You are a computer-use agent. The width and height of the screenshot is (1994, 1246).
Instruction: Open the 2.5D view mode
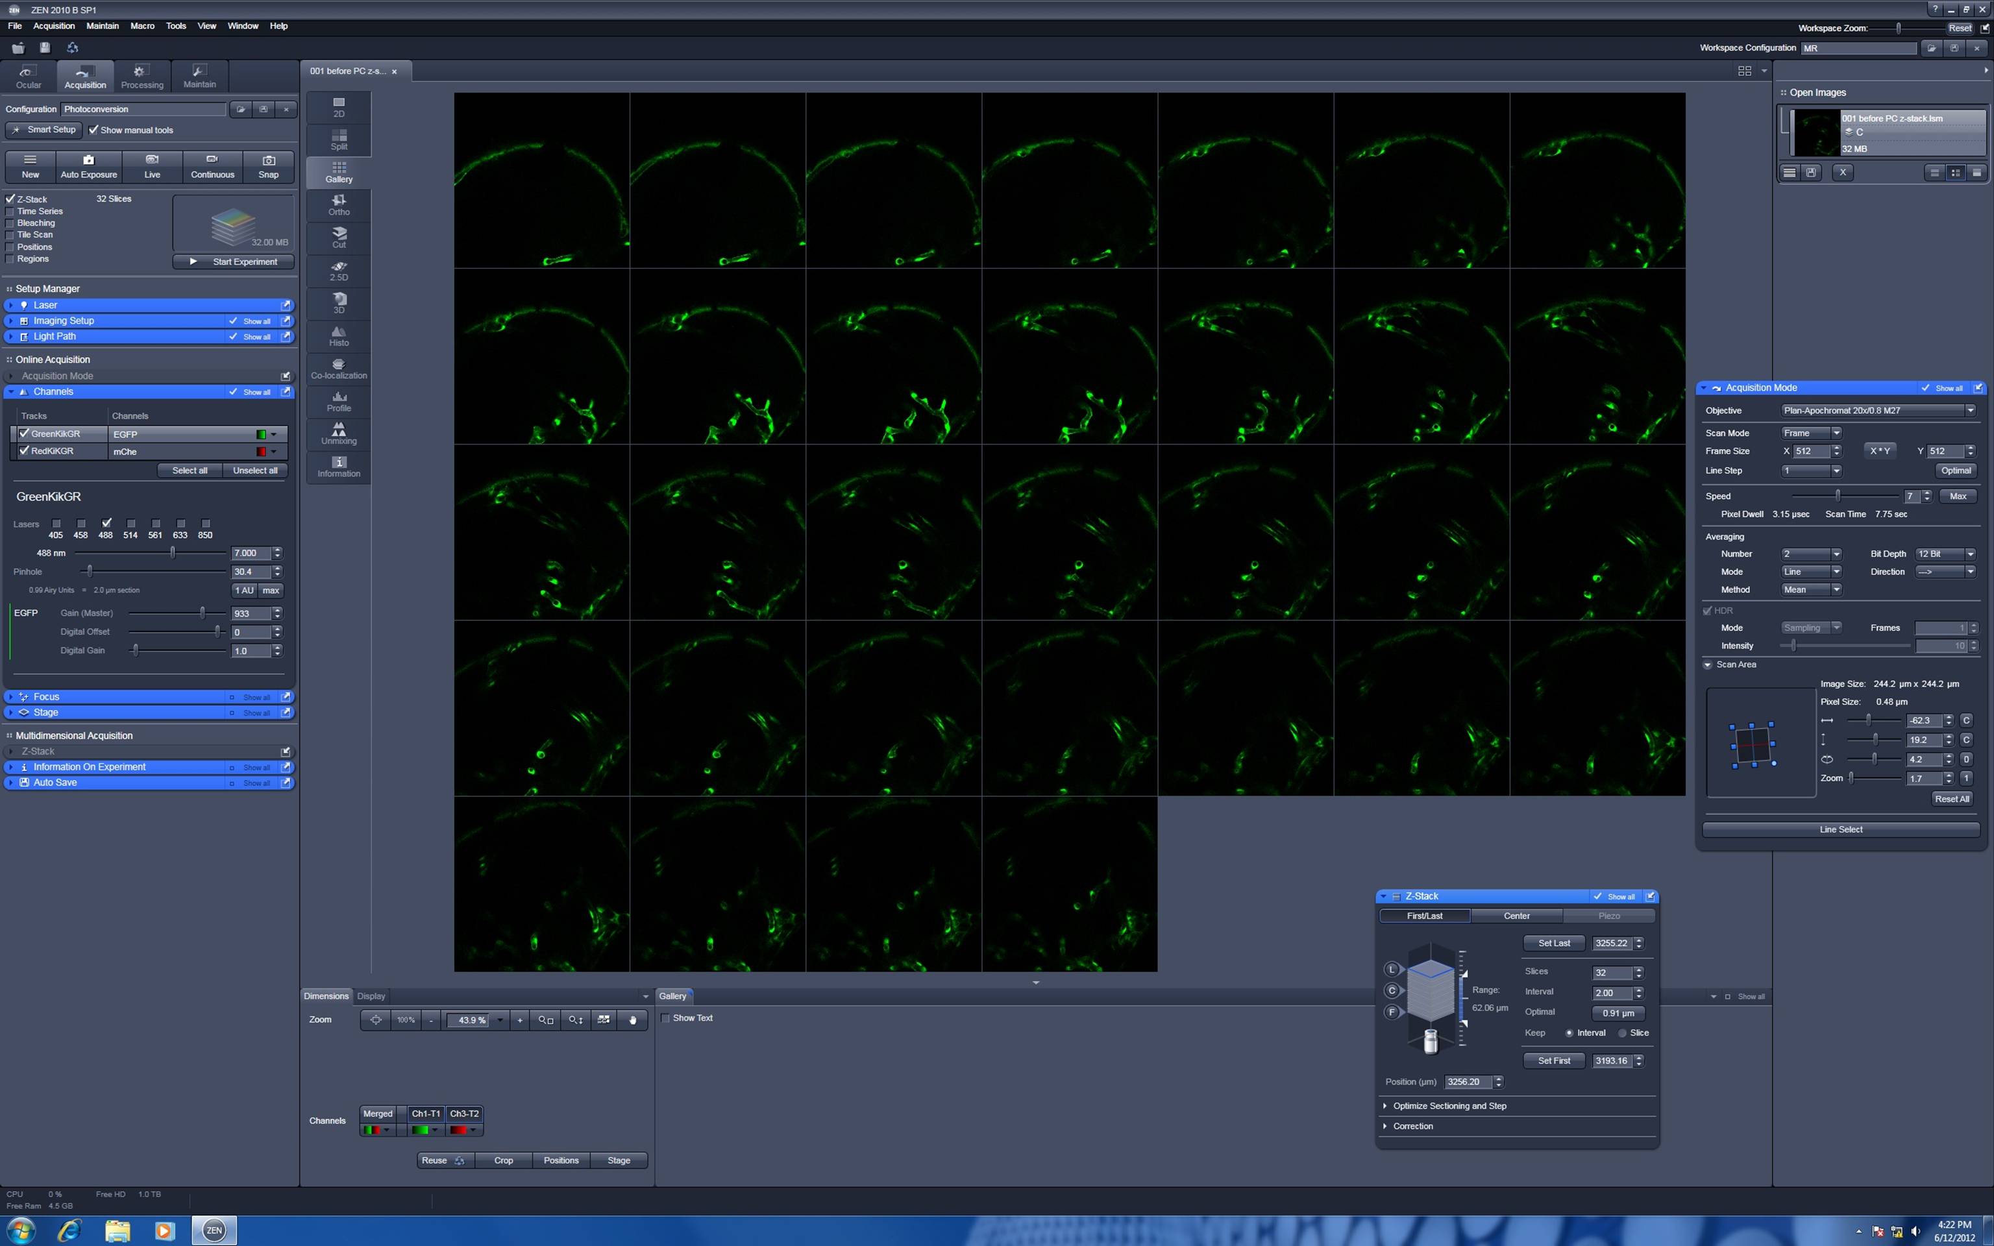coord(339,271)
